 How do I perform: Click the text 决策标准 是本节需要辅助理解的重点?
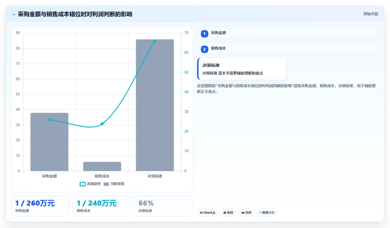coord(233,73)
